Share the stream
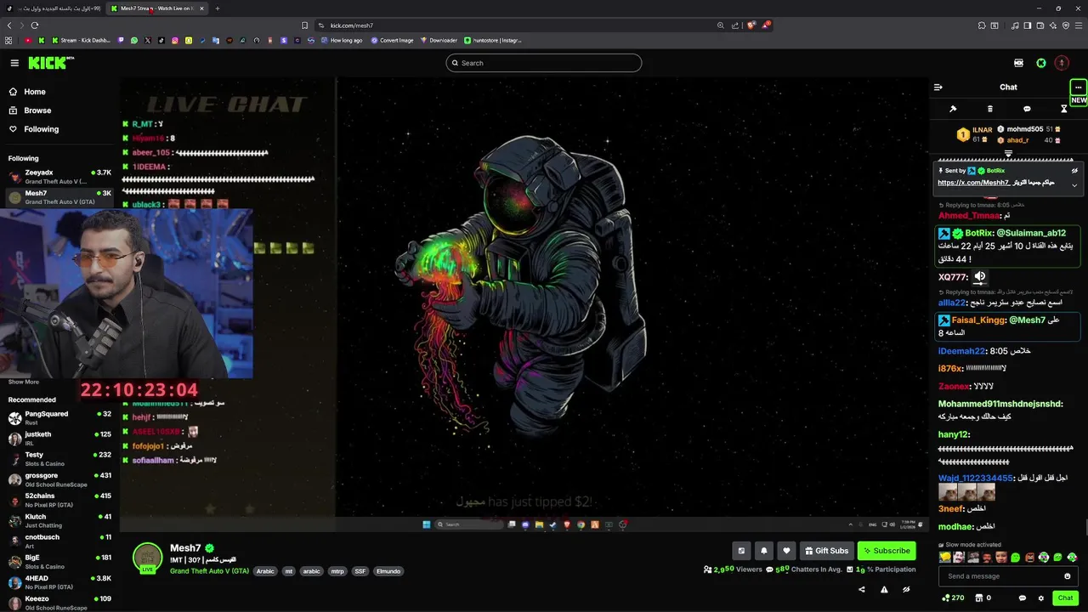Screen dimensions: 1088x612 [x=862, y=589]
